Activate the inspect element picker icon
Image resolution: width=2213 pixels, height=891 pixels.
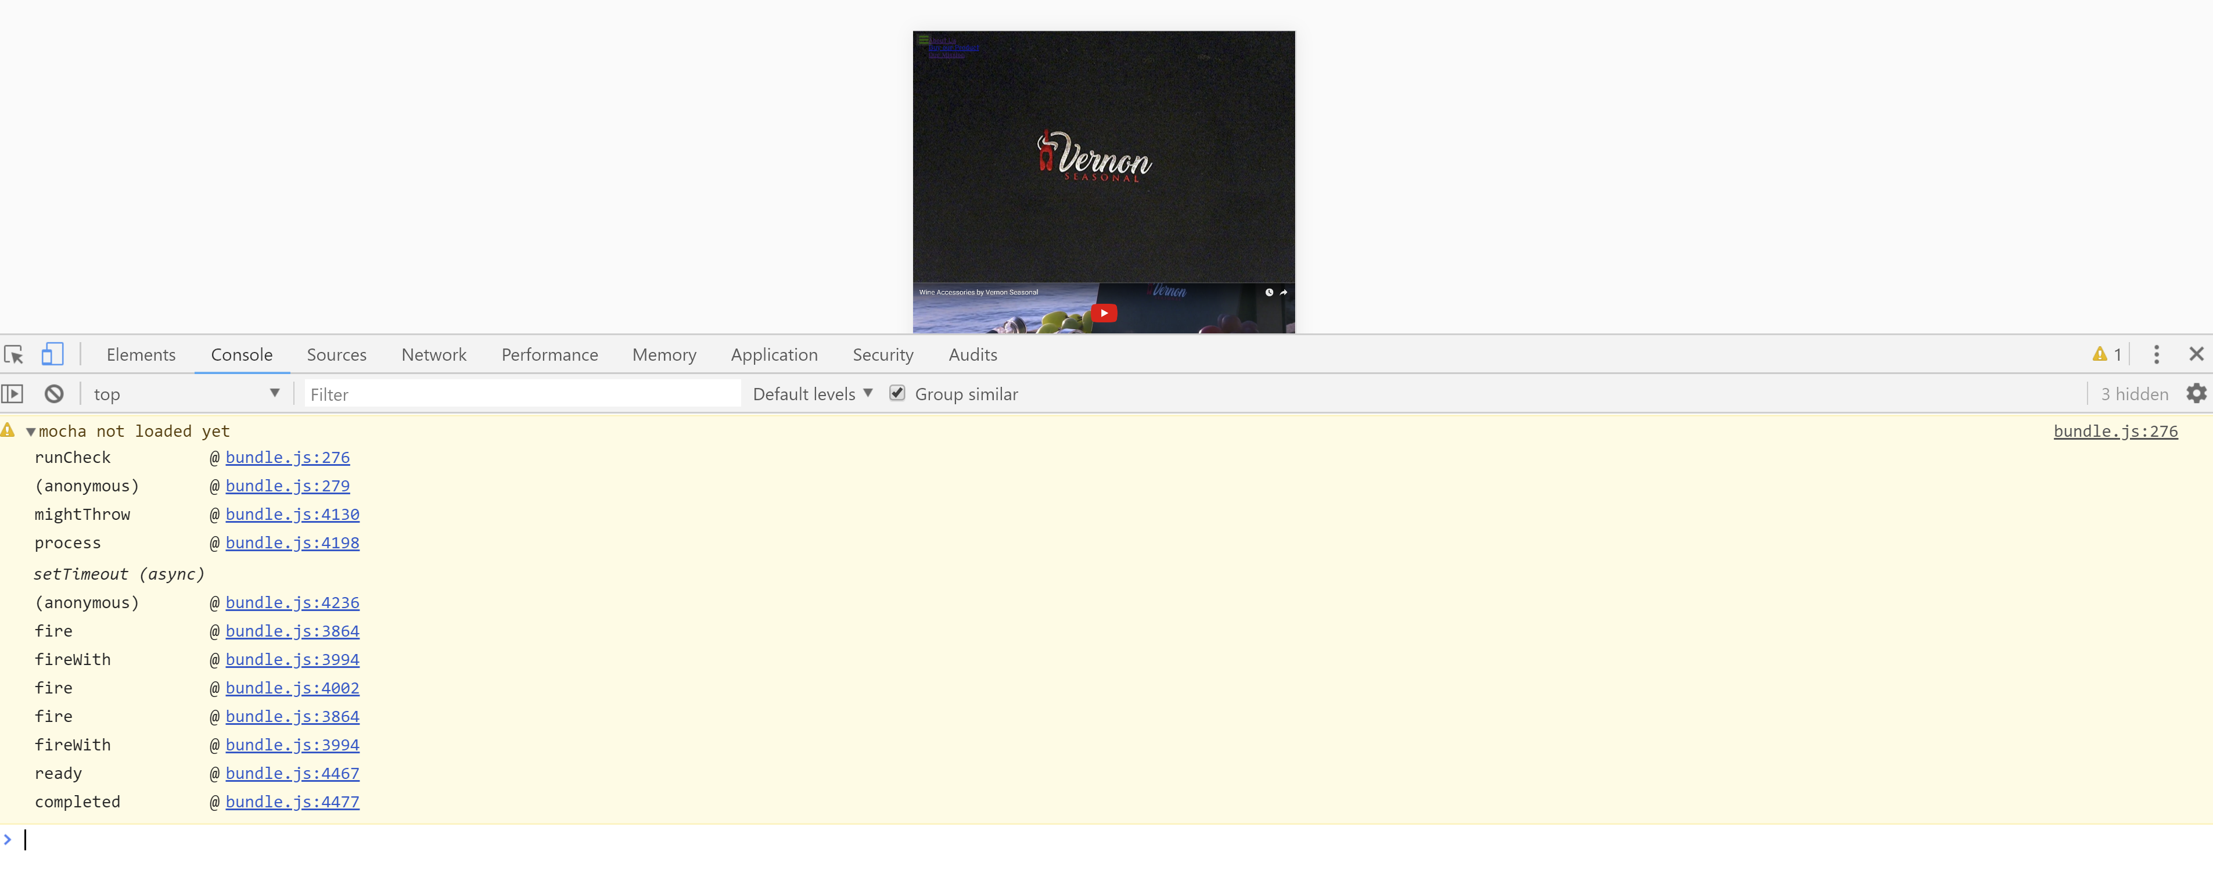click(14, 354)
